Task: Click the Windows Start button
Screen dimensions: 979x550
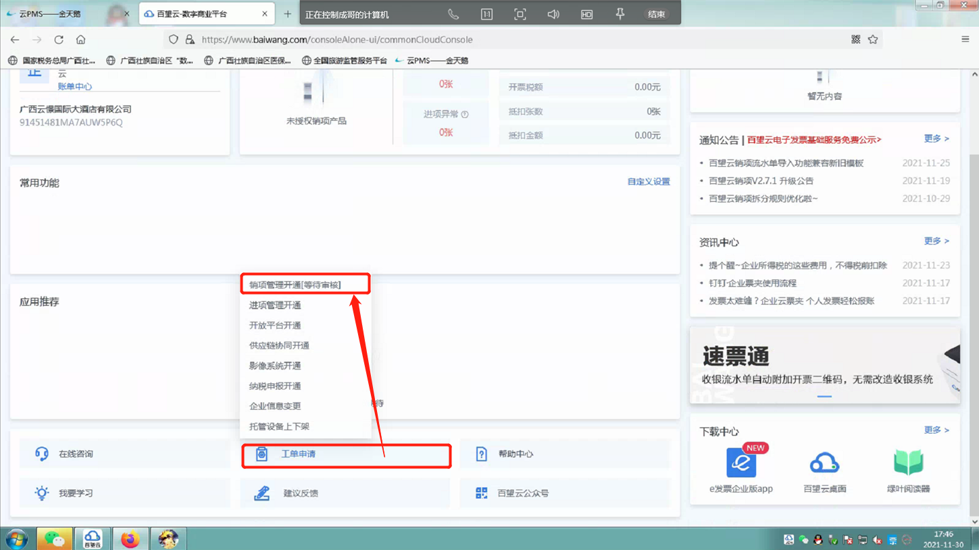Action: coord(16,539)
